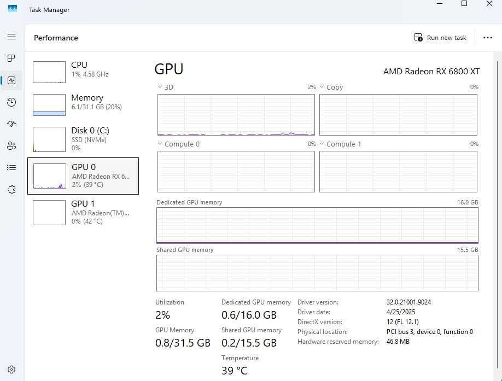
Task: Open the three-dot more options menu
Action: 488,38
